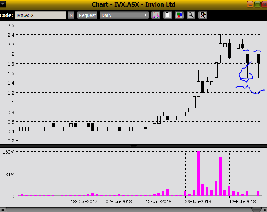Screen dimensions: 267x212
Task: Click the 29-Jan-2018 date label
Action: [x=198, y=202]
